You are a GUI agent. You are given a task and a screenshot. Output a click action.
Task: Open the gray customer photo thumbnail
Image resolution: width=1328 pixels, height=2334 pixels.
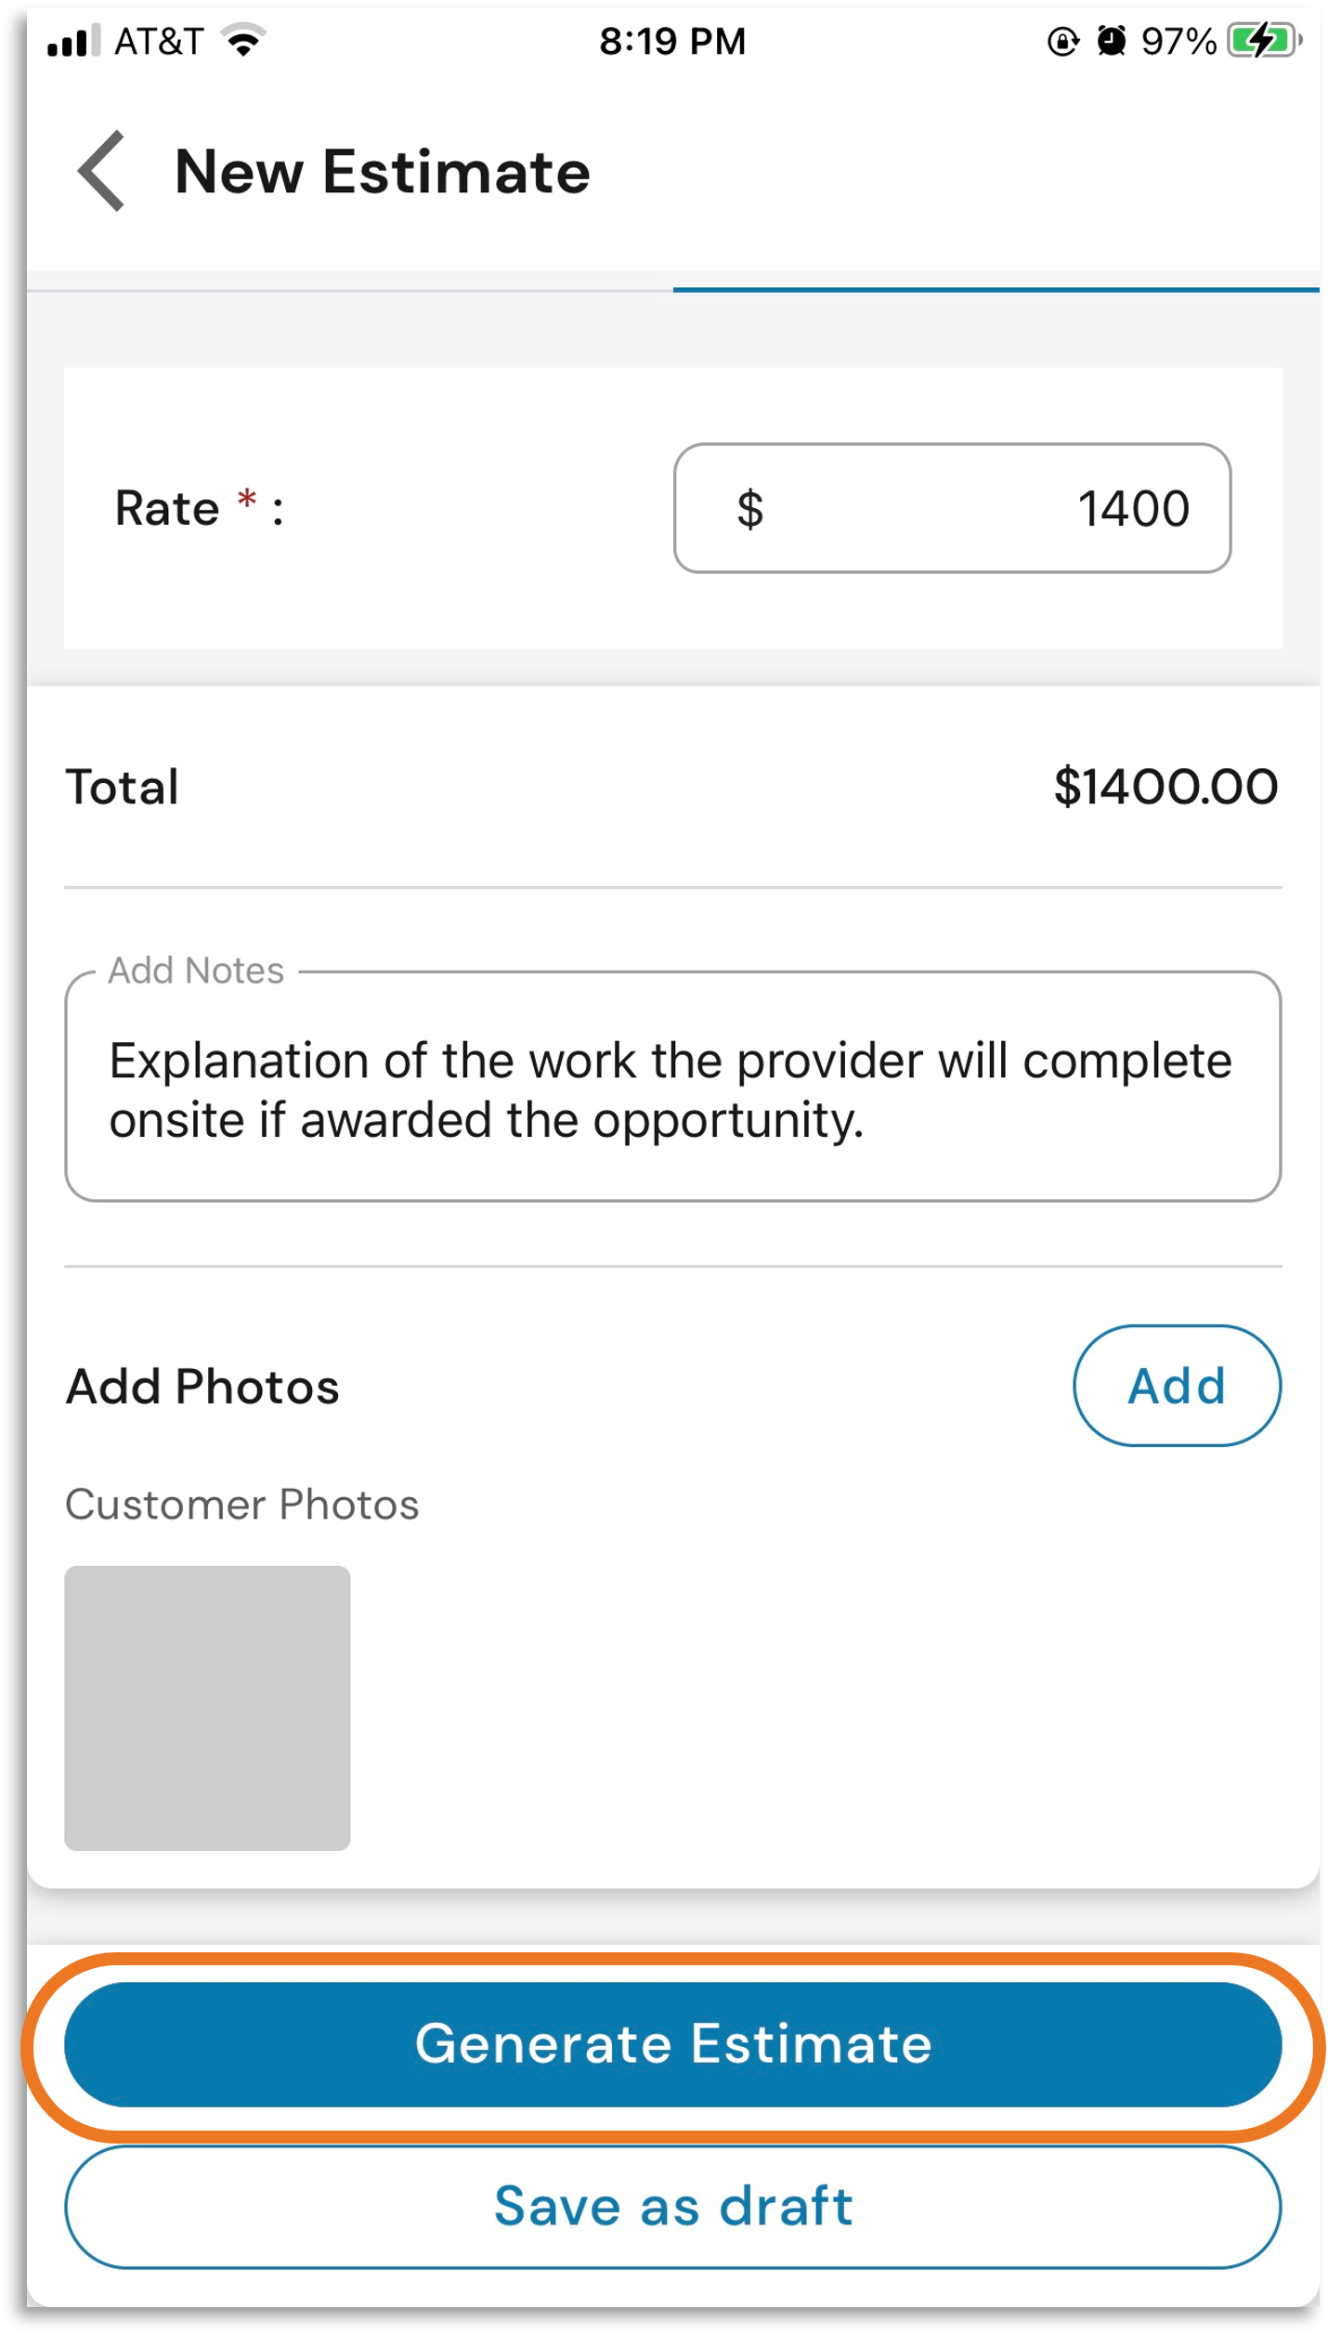point(207,1707)
